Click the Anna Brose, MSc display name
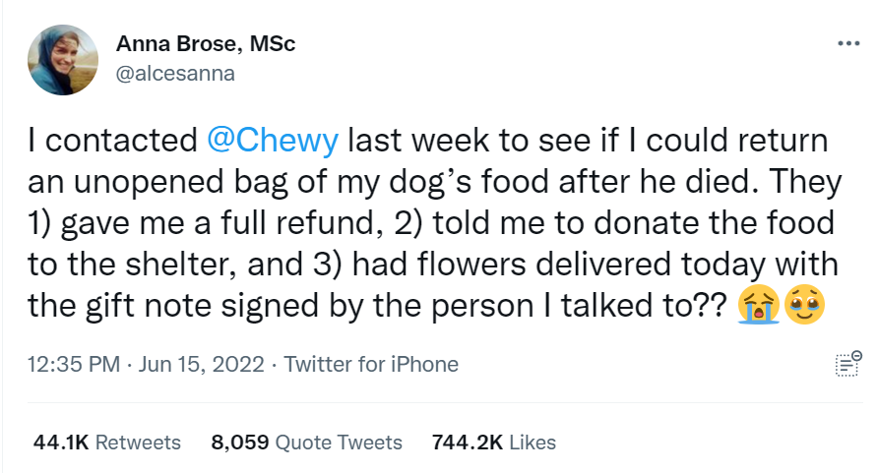The image size is (878, 473). 206,44
